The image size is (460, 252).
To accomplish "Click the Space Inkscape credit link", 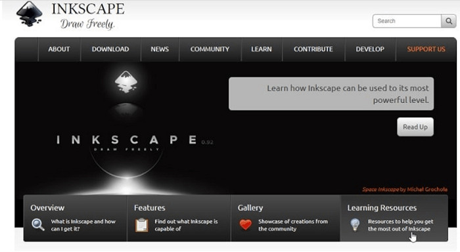I will tap(405, 189).
